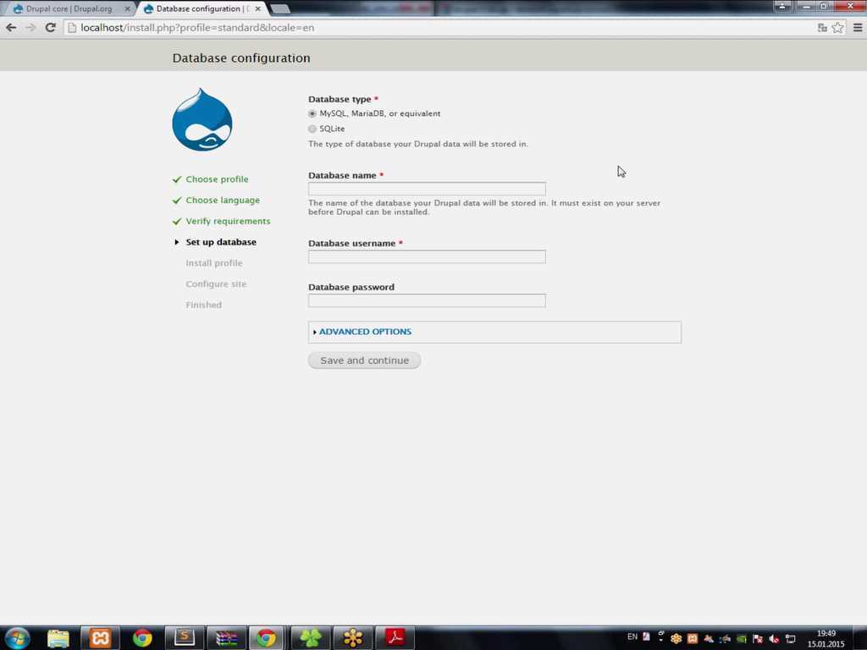Switch to the Drupal core | Drupal.org tab
Screen dimensions: 867x650
click(69, 8)
